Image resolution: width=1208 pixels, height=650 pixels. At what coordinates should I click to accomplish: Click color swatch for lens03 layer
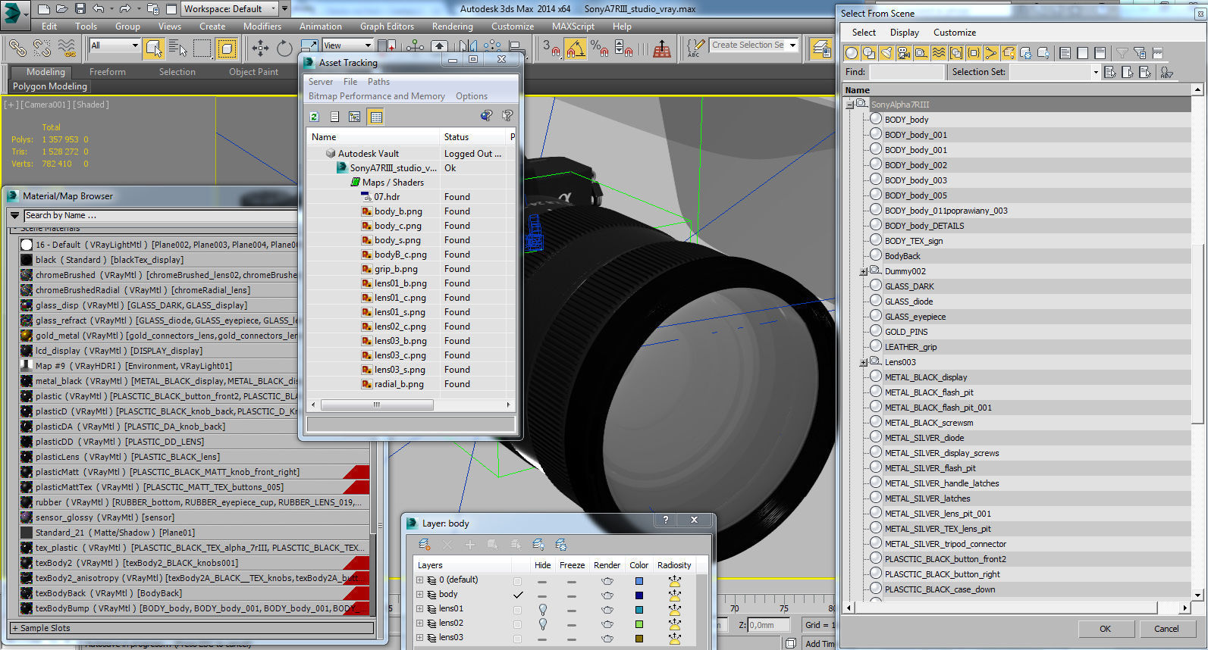[x=639, y=638]
